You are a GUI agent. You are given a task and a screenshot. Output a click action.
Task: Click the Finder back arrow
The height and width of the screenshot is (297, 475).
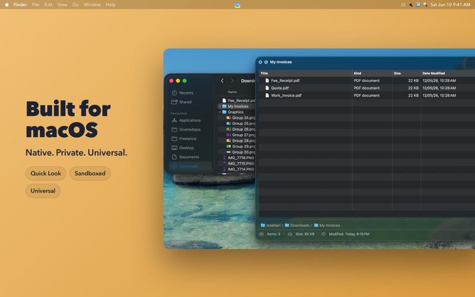click(x=222, y=81)
